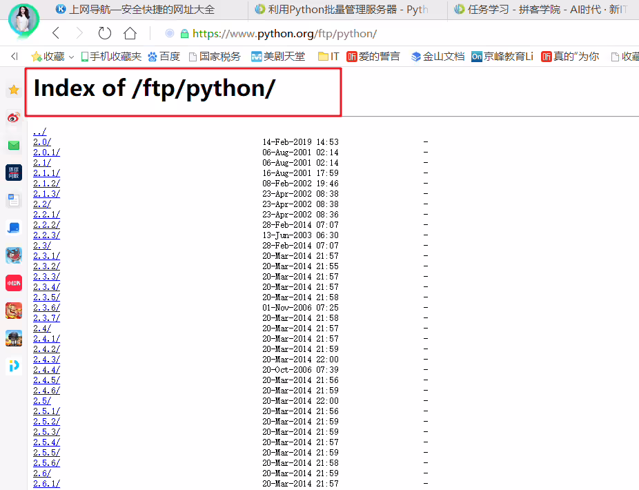Open the 2.4.4/ directory link

click(x=46, y=369)
